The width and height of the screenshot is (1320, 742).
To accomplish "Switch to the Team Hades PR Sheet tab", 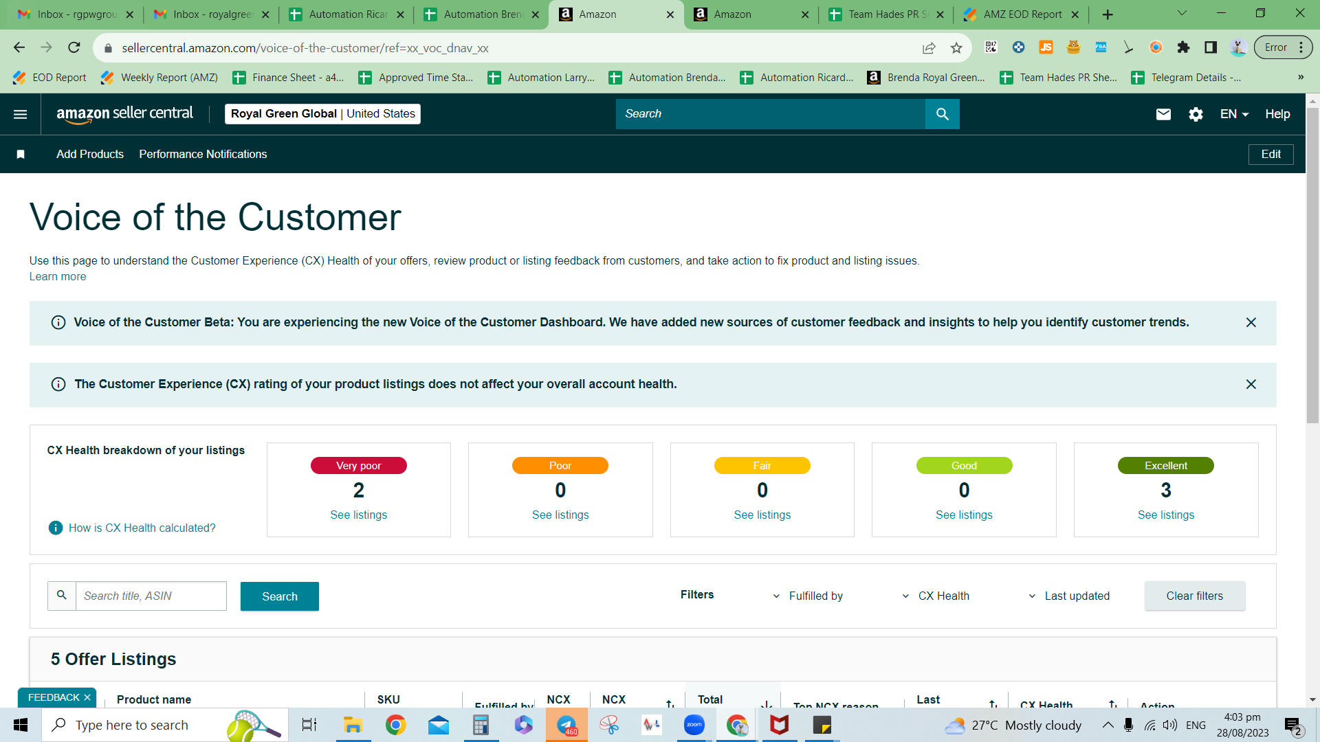I will tap(886, 14).
